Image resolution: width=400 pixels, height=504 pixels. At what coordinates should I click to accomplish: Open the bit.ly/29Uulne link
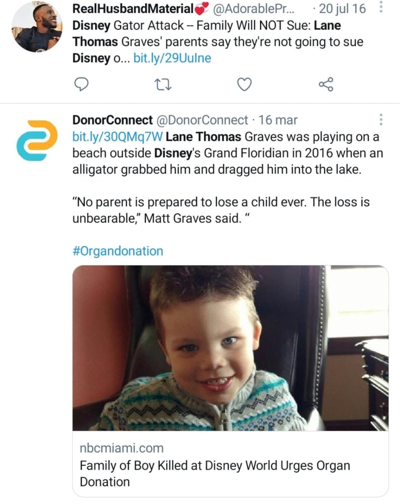172,58
